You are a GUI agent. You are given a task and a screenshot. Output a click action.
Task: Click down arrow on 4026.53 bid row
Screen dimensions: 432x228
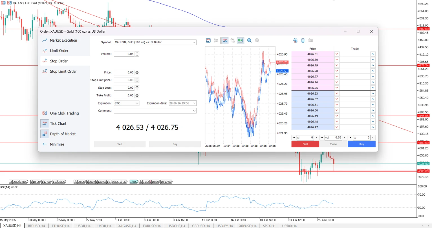(337, 93)
